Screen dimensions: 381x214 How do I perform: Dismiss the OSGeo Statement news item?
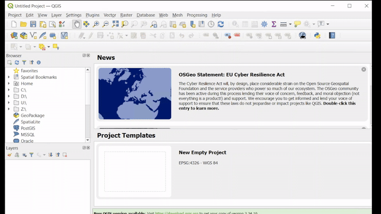(x=364, y=69)
